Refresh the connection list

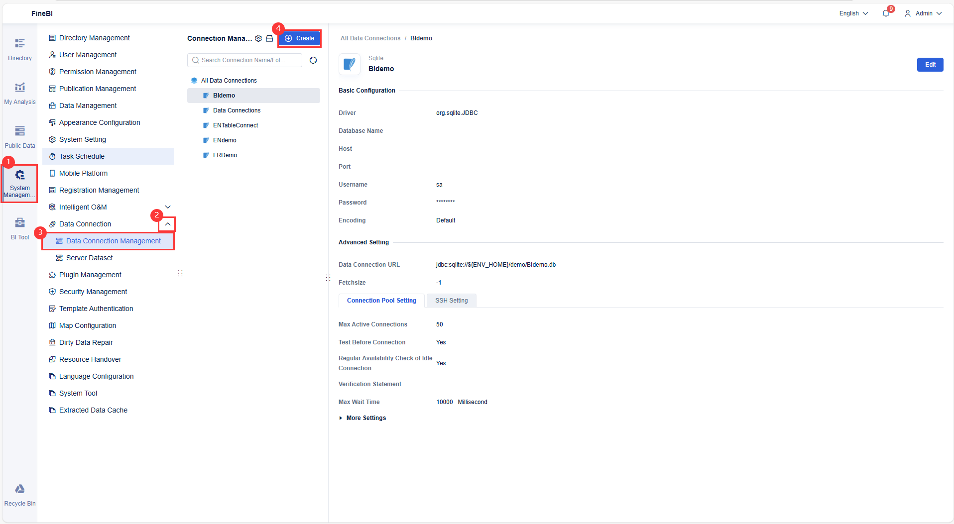click(x=313, y=60)
